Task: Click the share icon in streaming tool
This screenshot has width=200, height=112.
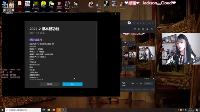Action: pos(151,29)
